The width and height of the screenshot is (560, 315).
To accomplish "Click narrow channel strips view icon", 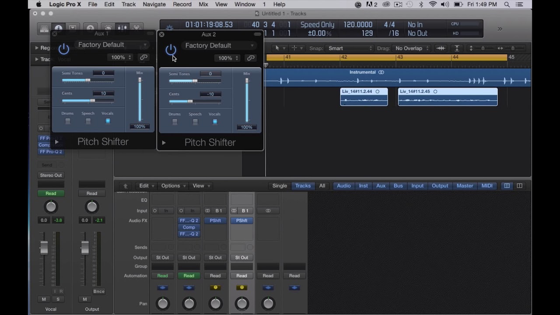I will (507, 186).
